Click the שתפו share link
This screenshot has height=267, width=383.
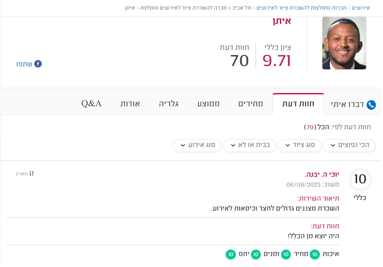[x=24, y=64]
